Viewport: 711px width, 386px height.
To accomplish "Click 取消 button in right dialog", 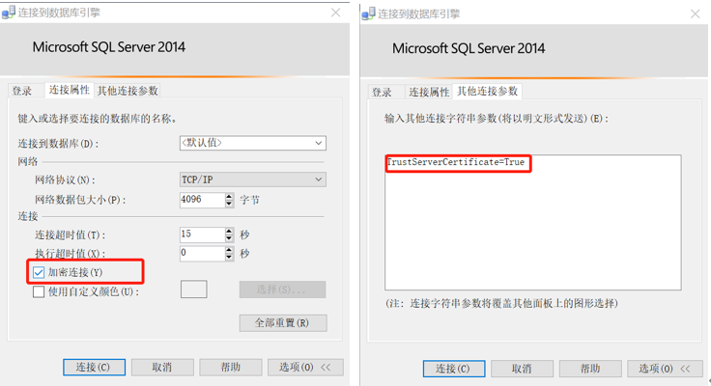I will [522, 369].
